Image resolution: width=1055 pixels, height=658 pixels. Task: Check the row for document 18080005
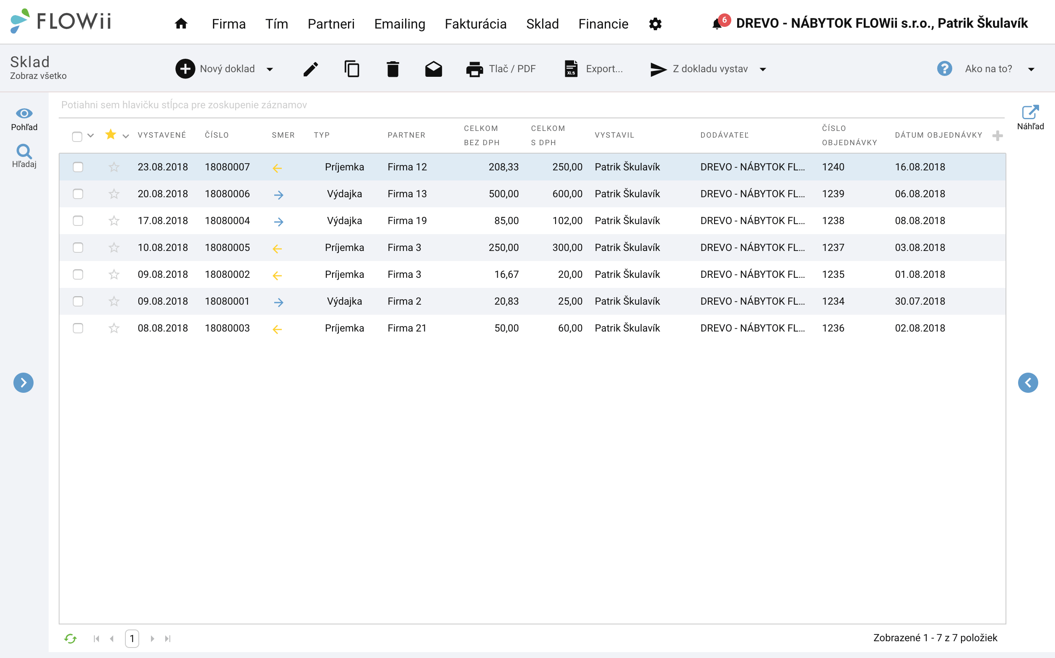(x=78, y=248)
